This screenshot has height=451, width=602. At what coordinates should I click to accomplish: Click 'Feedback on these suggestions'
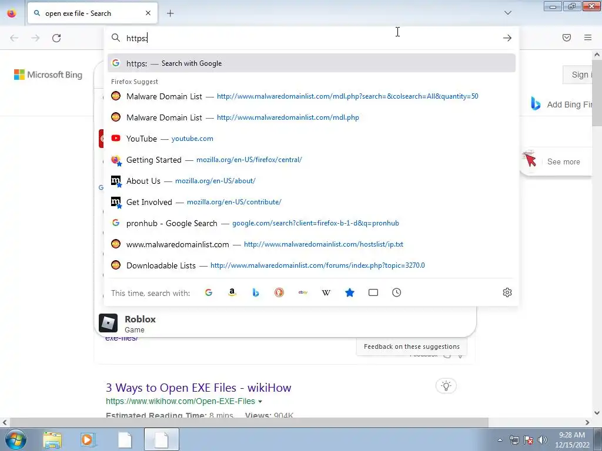(x=412, y=346)
